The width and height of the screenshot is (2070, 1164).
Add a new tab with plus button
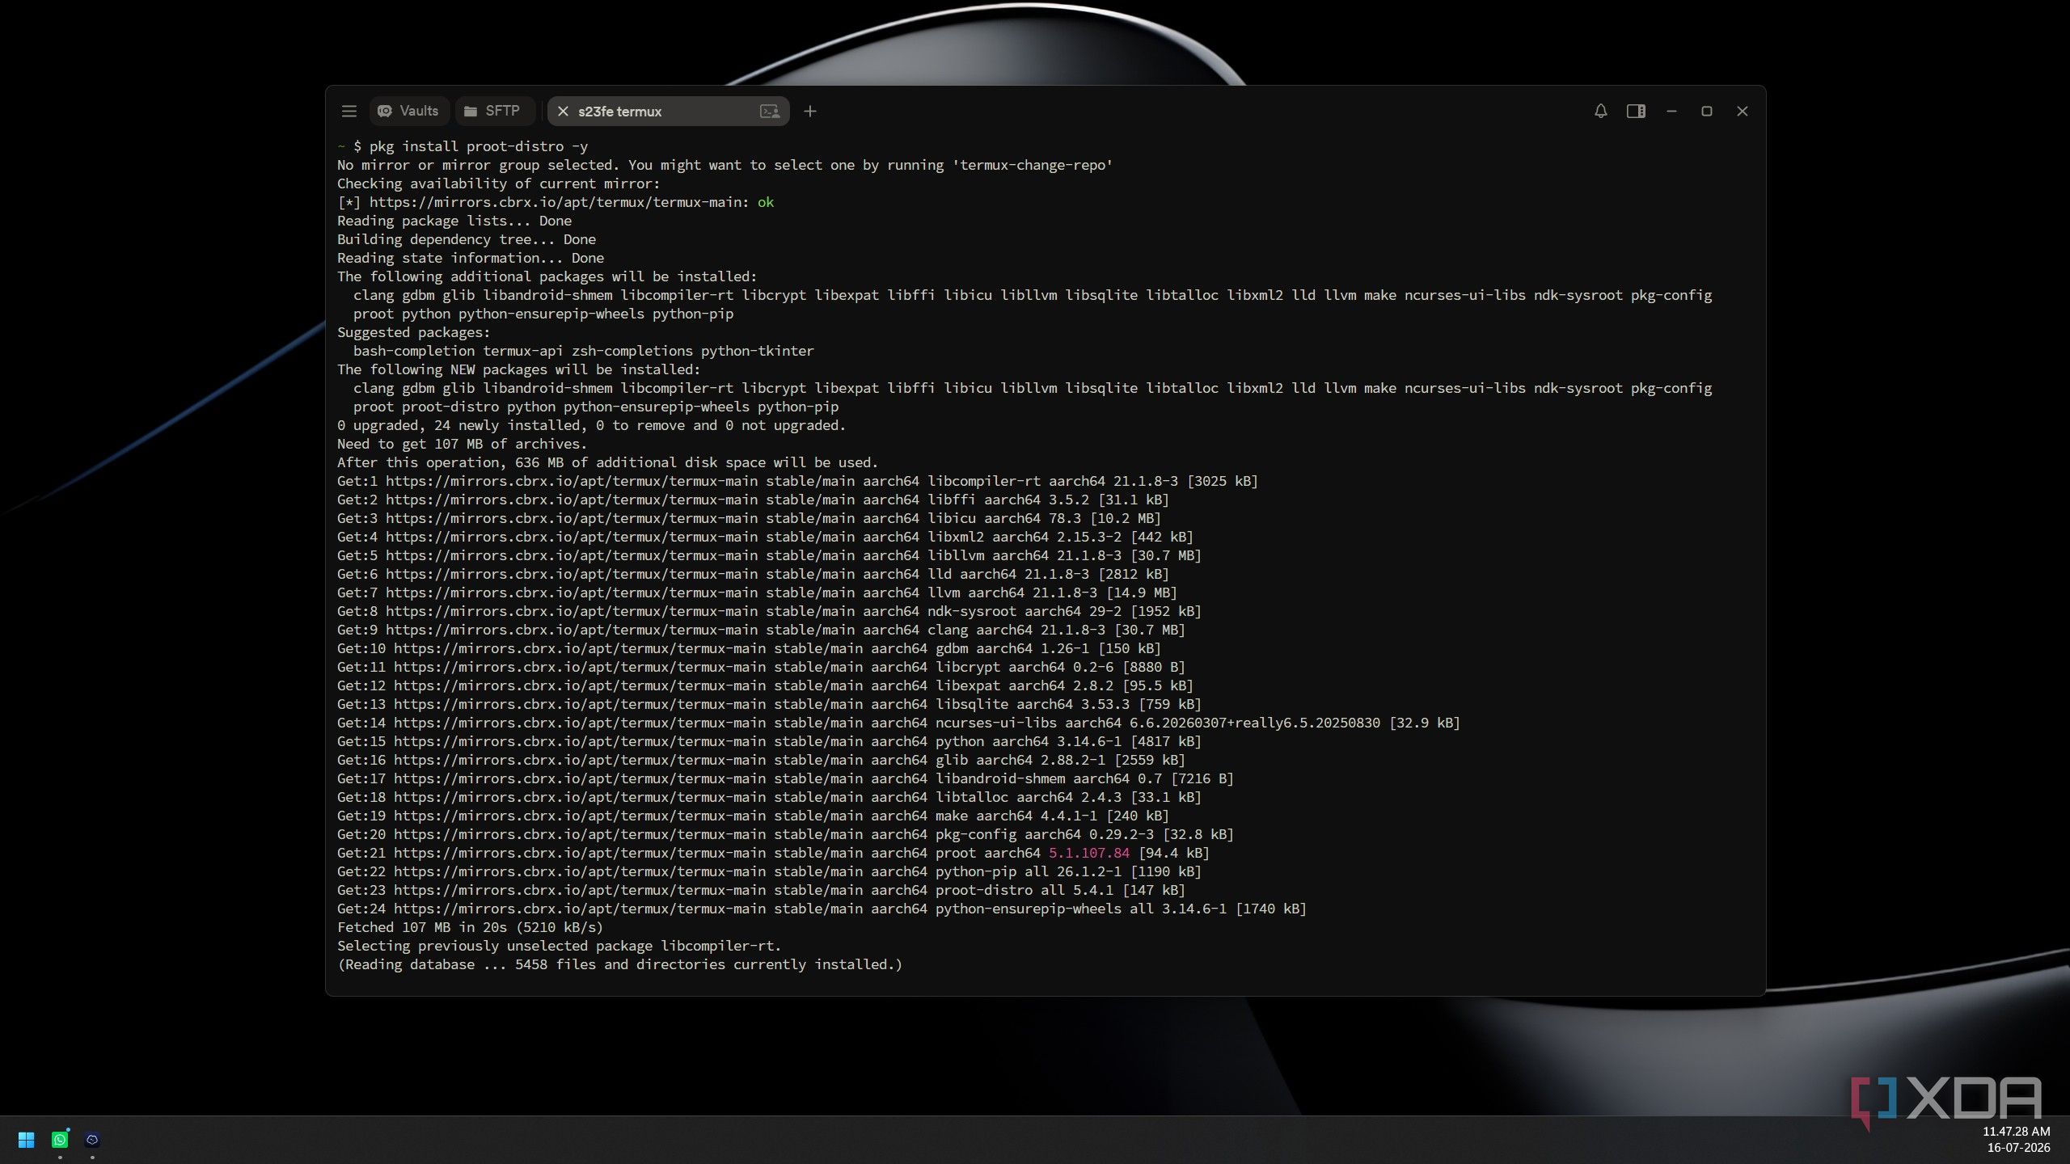(x=810, y=112)
